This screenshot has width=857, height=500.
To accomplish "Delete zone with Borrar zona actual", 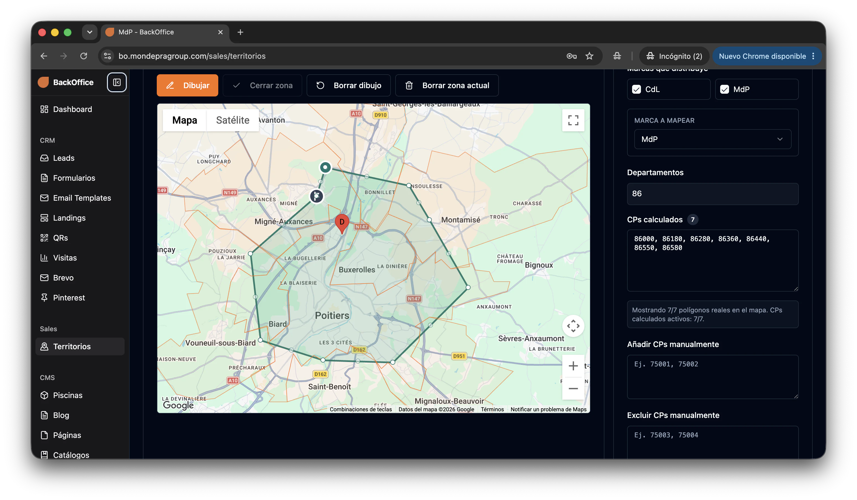I will [447, 85].
